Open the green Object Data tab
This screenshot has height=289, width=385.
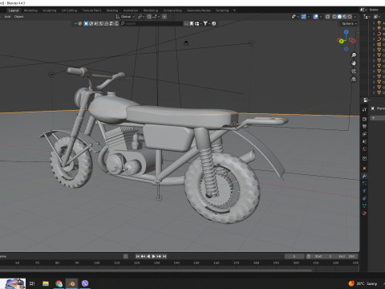pos(364,206)
